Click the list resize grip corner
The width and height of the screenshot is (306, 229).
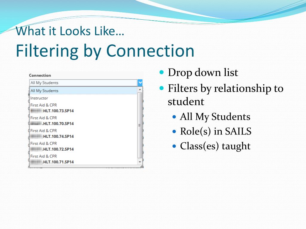[x=142, y=166]
